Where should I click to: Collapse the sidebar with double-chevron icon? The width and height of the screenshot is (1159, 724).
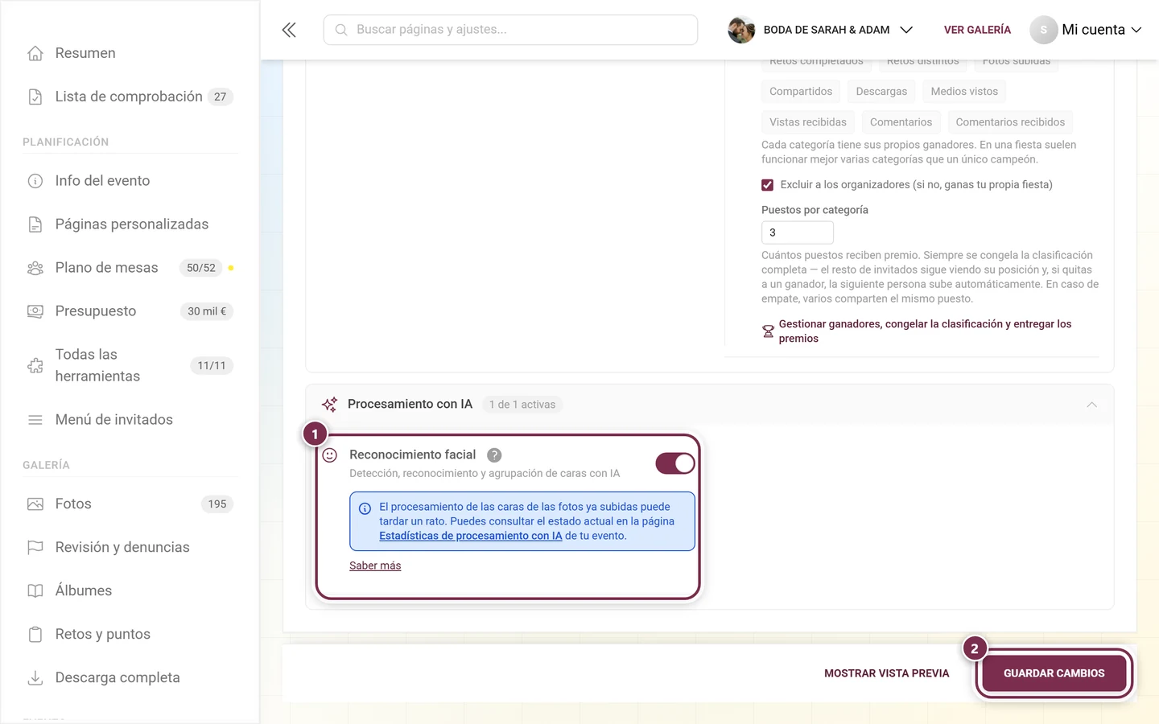point(289,30)
